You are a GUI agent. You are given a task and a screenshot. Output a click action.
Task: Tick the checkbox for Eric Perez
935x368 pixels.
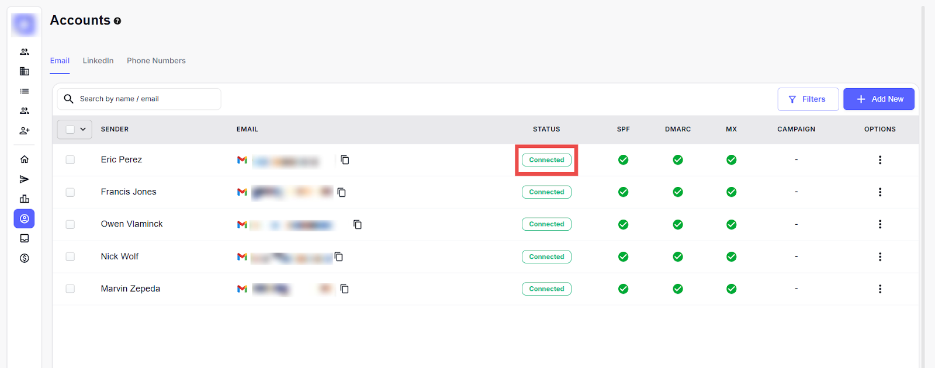point(70,160)
